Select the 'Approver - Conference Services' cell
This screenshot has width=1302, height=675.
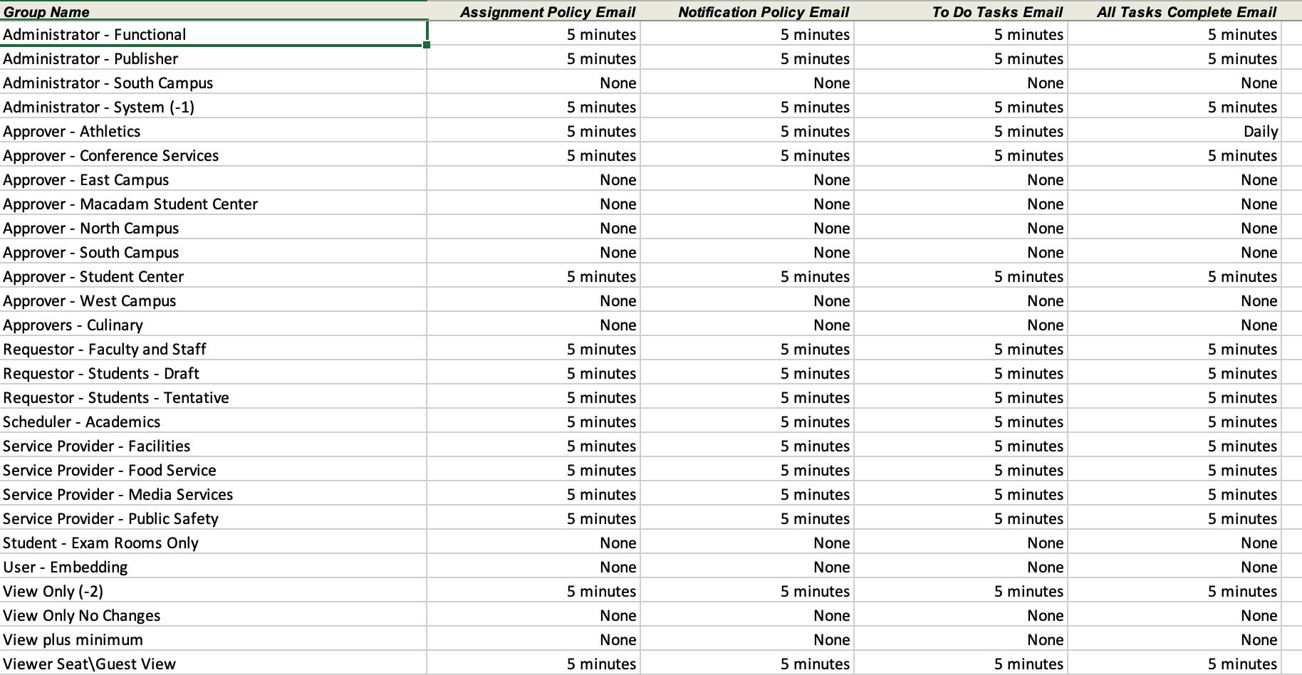[x=213, y=155]
